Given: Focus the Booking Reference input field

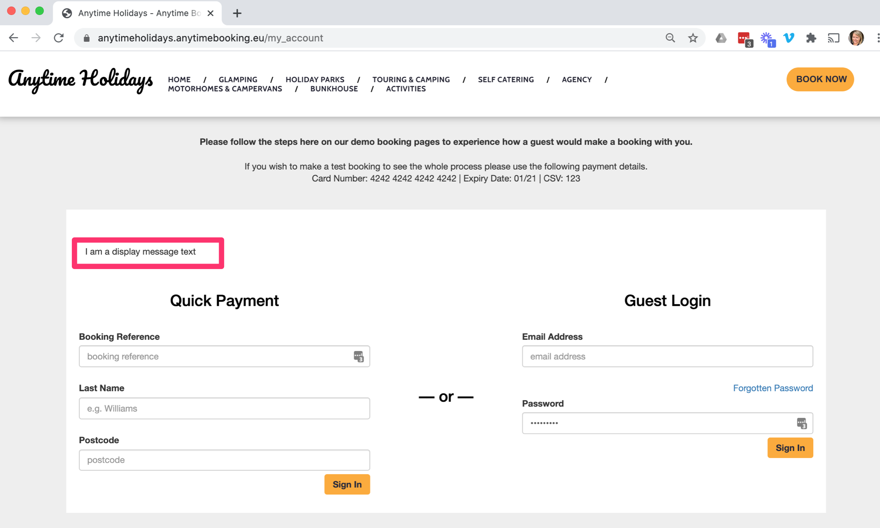Looking at the screenshot, I should [x=224, y=356].
